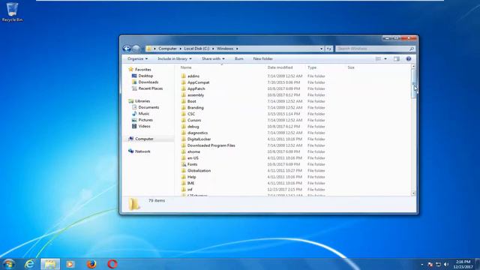The image size is (480, 270).
Task: Click the search magnifier icon
Action: pos(412,49)
